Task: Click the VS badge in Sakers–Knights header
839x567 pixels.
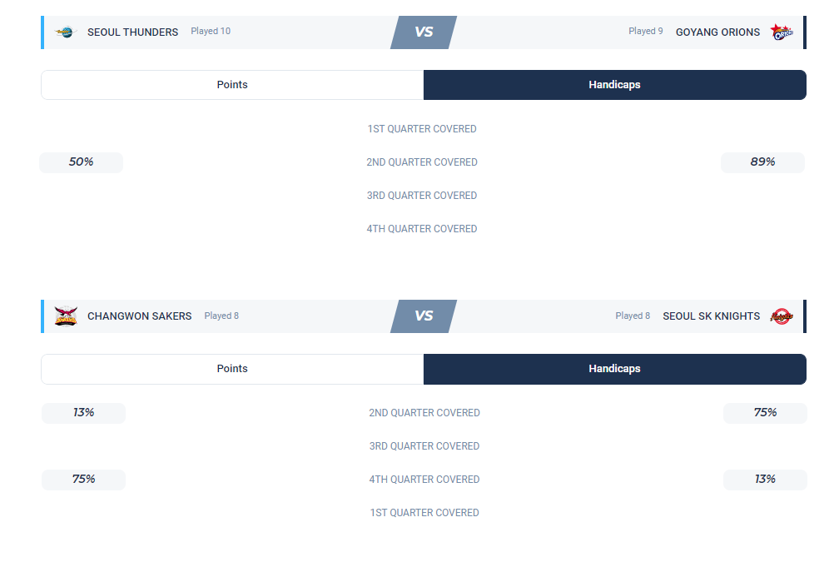Action: 424,316
